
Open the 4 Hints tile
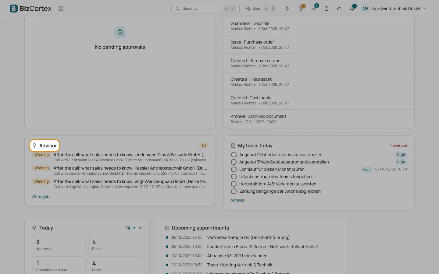(115, 266)
